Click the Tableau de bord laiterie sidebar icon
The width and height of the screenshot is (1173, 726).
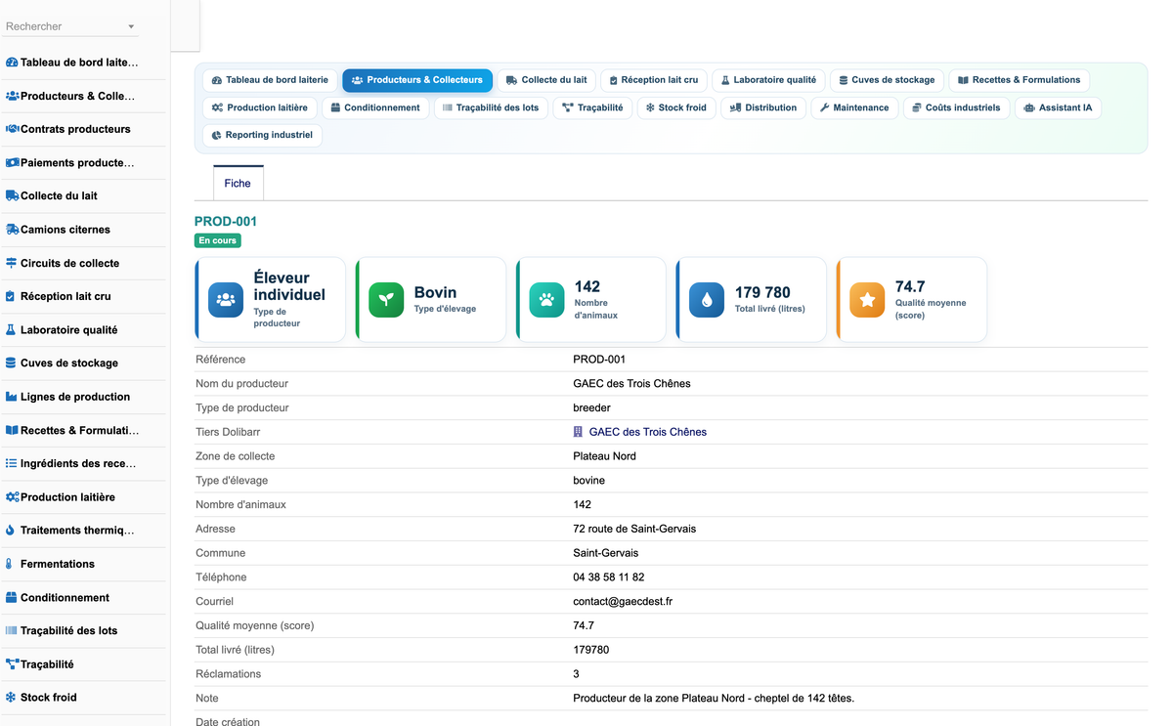pos(12,63)
